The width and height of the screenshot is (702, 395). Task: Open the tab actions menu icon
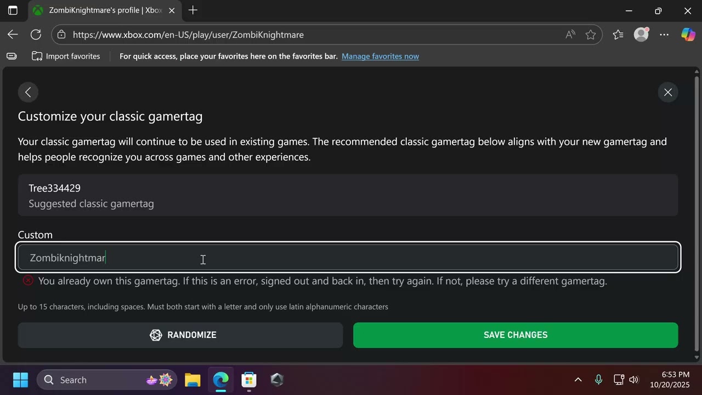click(x=13, y=10)
